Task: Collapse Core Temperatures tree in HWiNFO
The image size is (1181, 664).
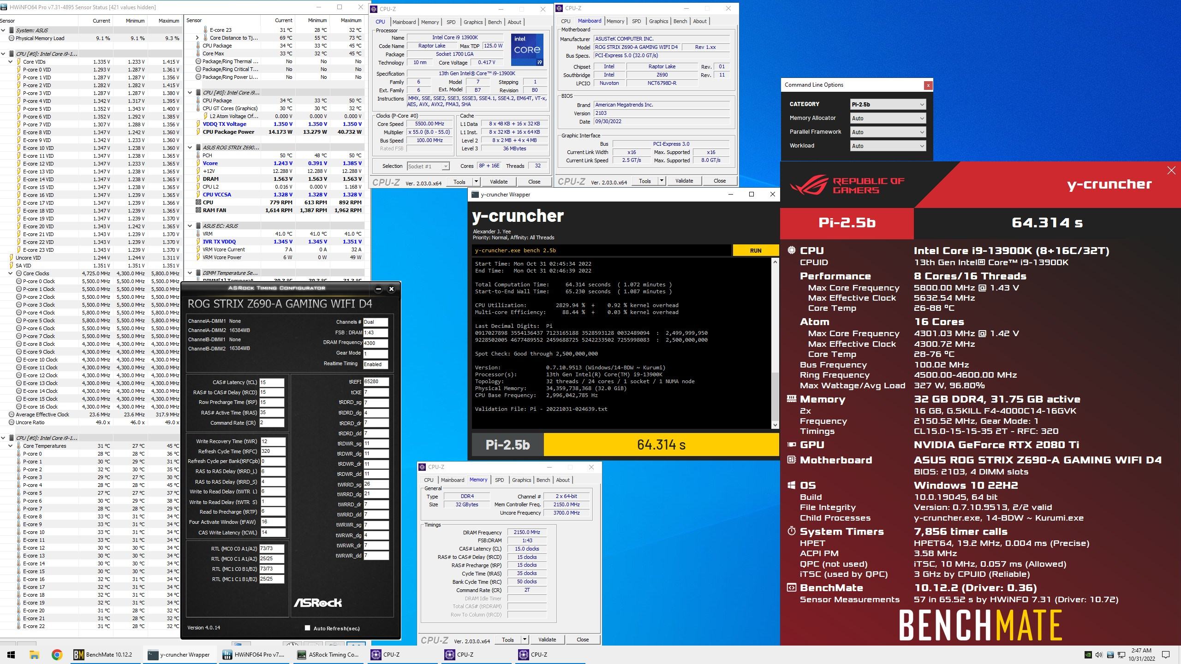Action: [11, 446]
